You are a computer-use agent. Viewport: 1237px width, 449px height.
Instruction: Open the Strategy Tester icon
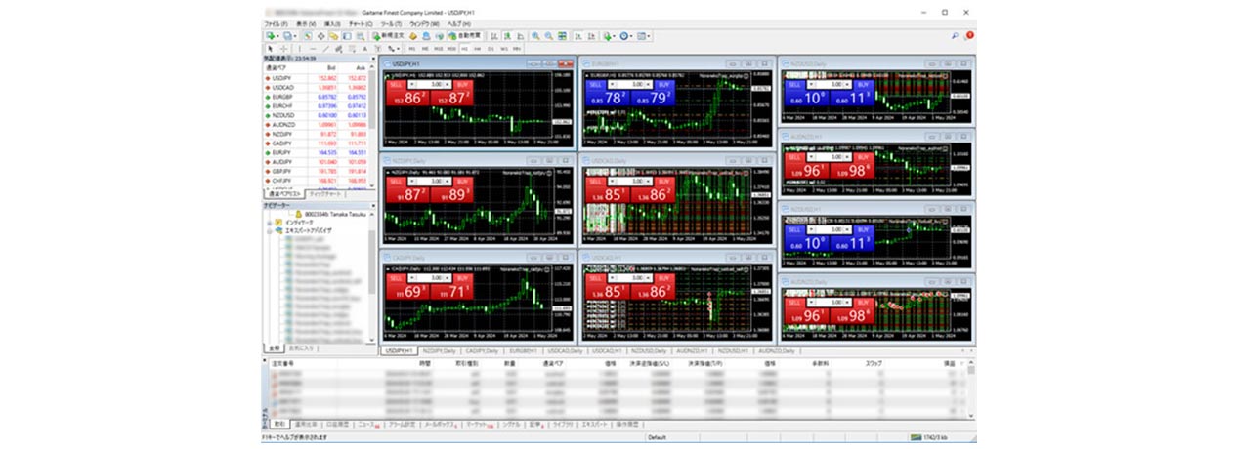point(361,36)
